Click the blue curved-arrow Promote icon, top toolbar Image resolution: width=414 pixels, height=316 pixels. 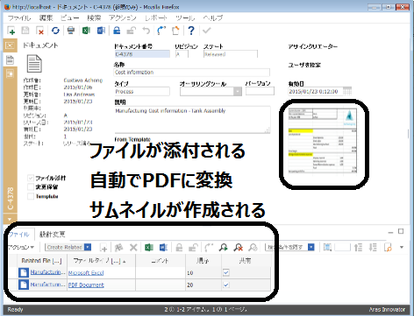(161, 31)
